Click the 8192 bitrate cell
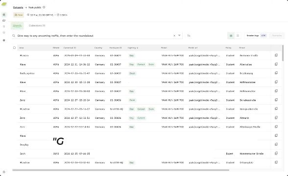 coord(56,154)
